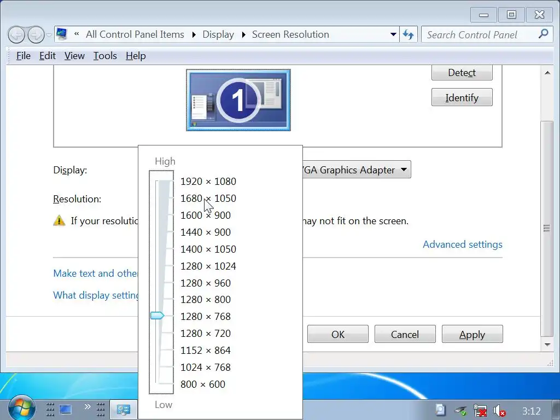Go back with the Back arrow button
Image resolution: width=560 pixels, height=420 pixels.
tap(16, 35)
